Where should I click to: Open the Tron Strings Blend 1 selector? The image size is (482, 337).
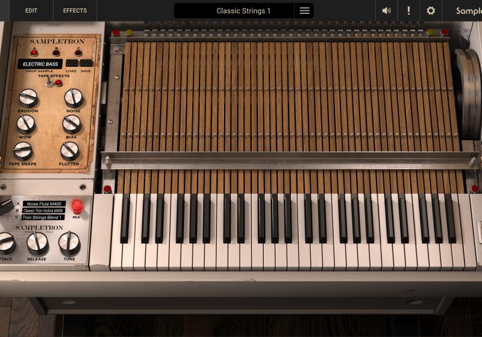click(x=43, y=217)
